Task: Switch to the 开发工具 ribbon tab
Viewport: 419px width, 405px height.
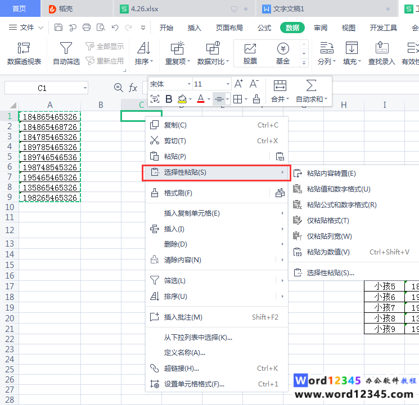Action: point(383,28)
